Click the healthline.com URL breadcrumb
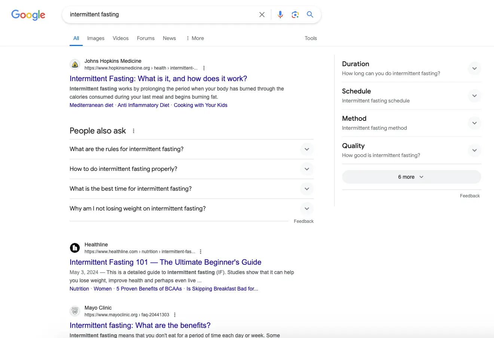Viewport: 494px width, 338px height. [x=140, y=252]
